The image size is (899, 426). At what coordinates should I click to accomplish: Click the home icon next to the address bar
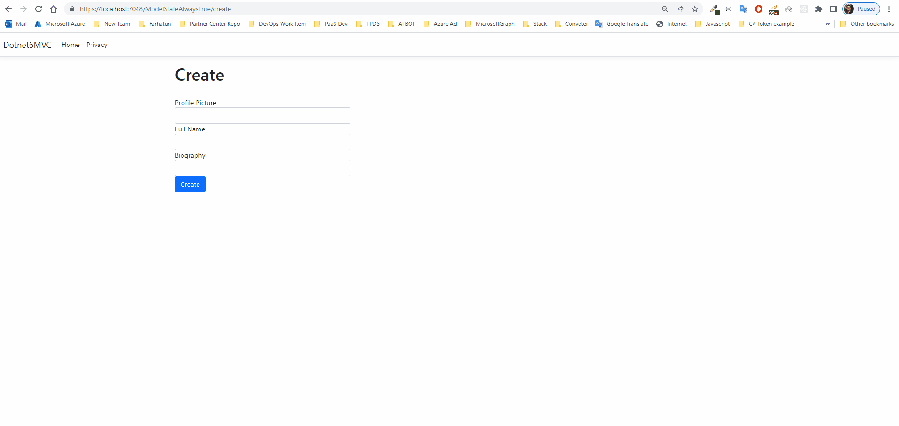tap(53, 9)
